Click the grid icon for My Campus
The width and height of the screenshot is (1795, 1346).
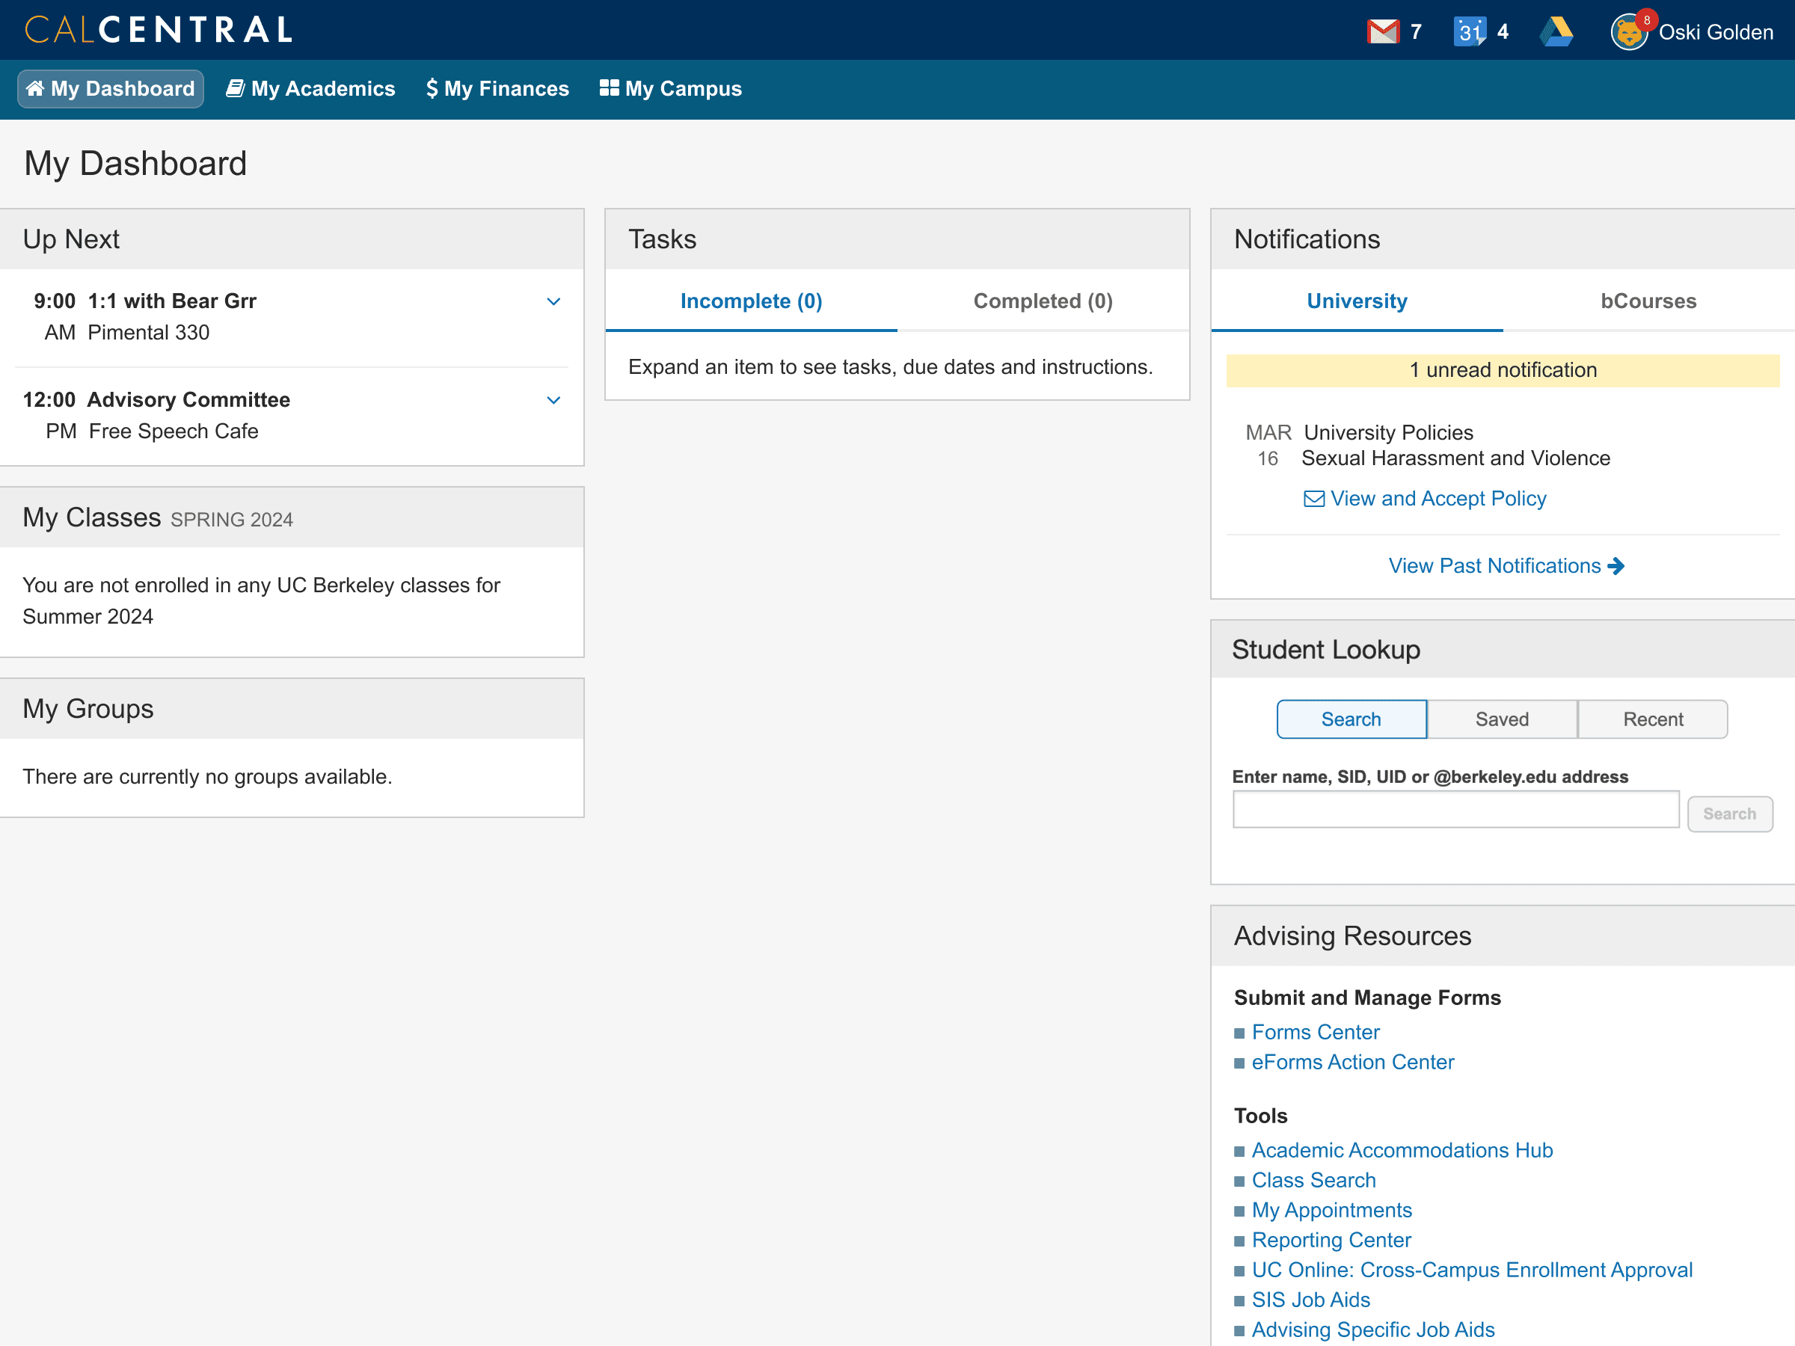609,87
